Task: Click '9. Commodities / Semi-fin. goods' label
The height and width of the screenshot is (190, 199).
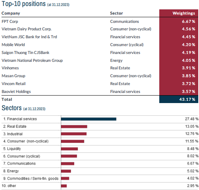Action: click(31, 179)
